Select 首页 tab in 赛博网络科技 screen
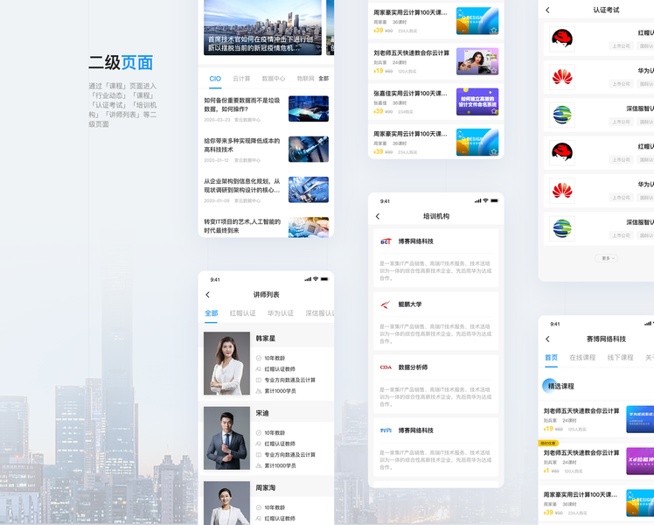654x525 pixels. (552, 357)
